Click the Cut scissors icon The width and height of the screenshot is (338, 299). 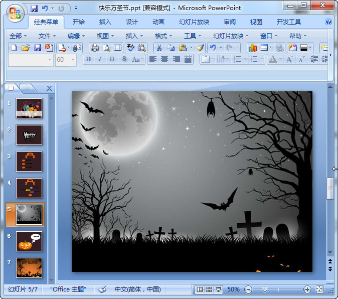[158, 48]
